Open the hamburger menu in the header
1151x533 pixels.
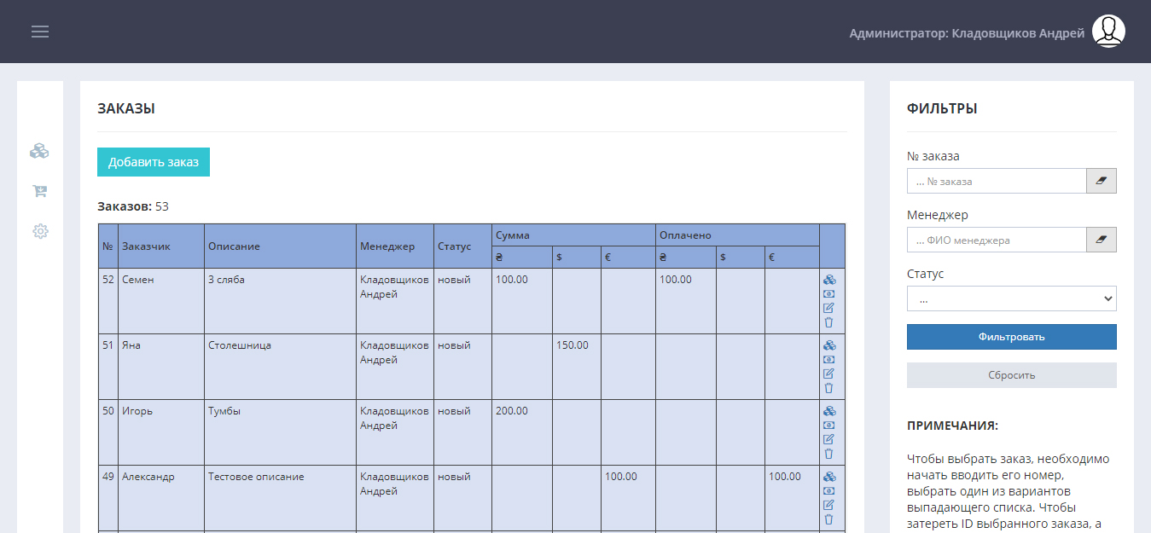coord(40,32)
